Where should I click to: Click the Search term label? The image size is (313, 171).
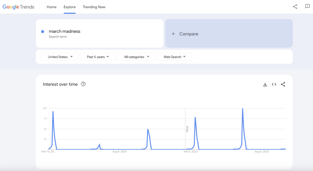(x=58, y=37)
